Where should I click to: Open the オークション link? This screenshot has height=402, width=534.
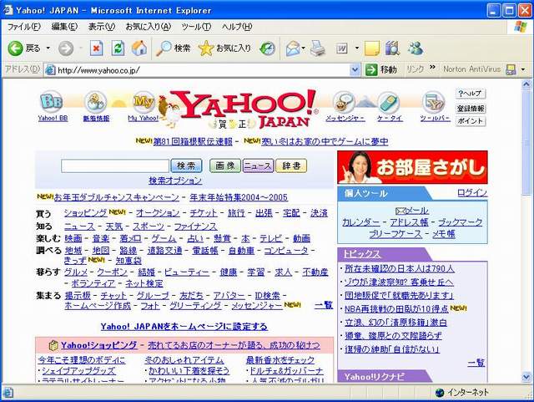pyautogui.click(x=158, y=213)
